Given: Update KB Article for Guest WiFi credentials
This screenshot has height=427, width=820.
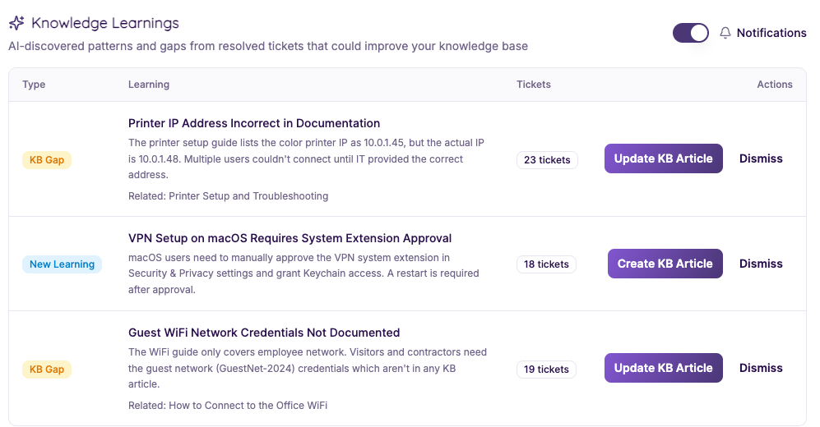Looking at the screenshot, I should (663, 368).
